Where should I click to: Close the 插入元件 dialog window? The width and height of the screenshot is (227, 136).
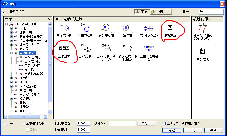222,4
